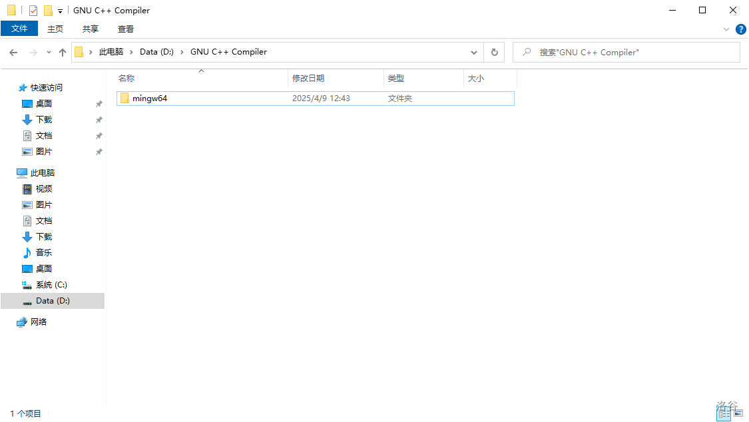Sort files by 修改日期 column header
The width and height of the screenshot is (749, 422).
pos(308,78)
